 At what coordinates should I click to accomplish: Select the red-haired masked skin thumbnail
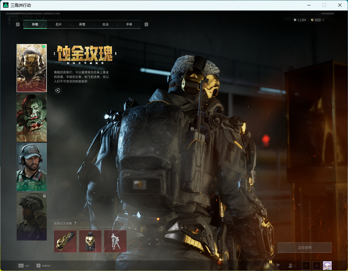click(32, 118)
